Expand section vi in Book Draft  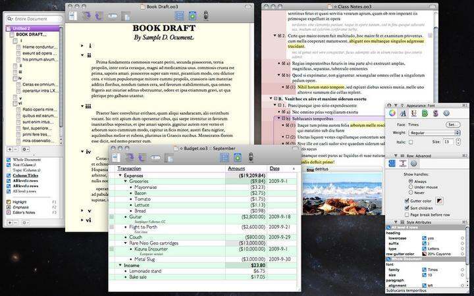tap(82, 220)
